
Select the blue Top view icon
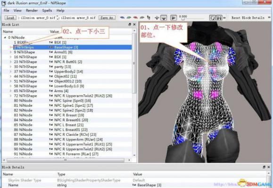click(x=123, y=17)
